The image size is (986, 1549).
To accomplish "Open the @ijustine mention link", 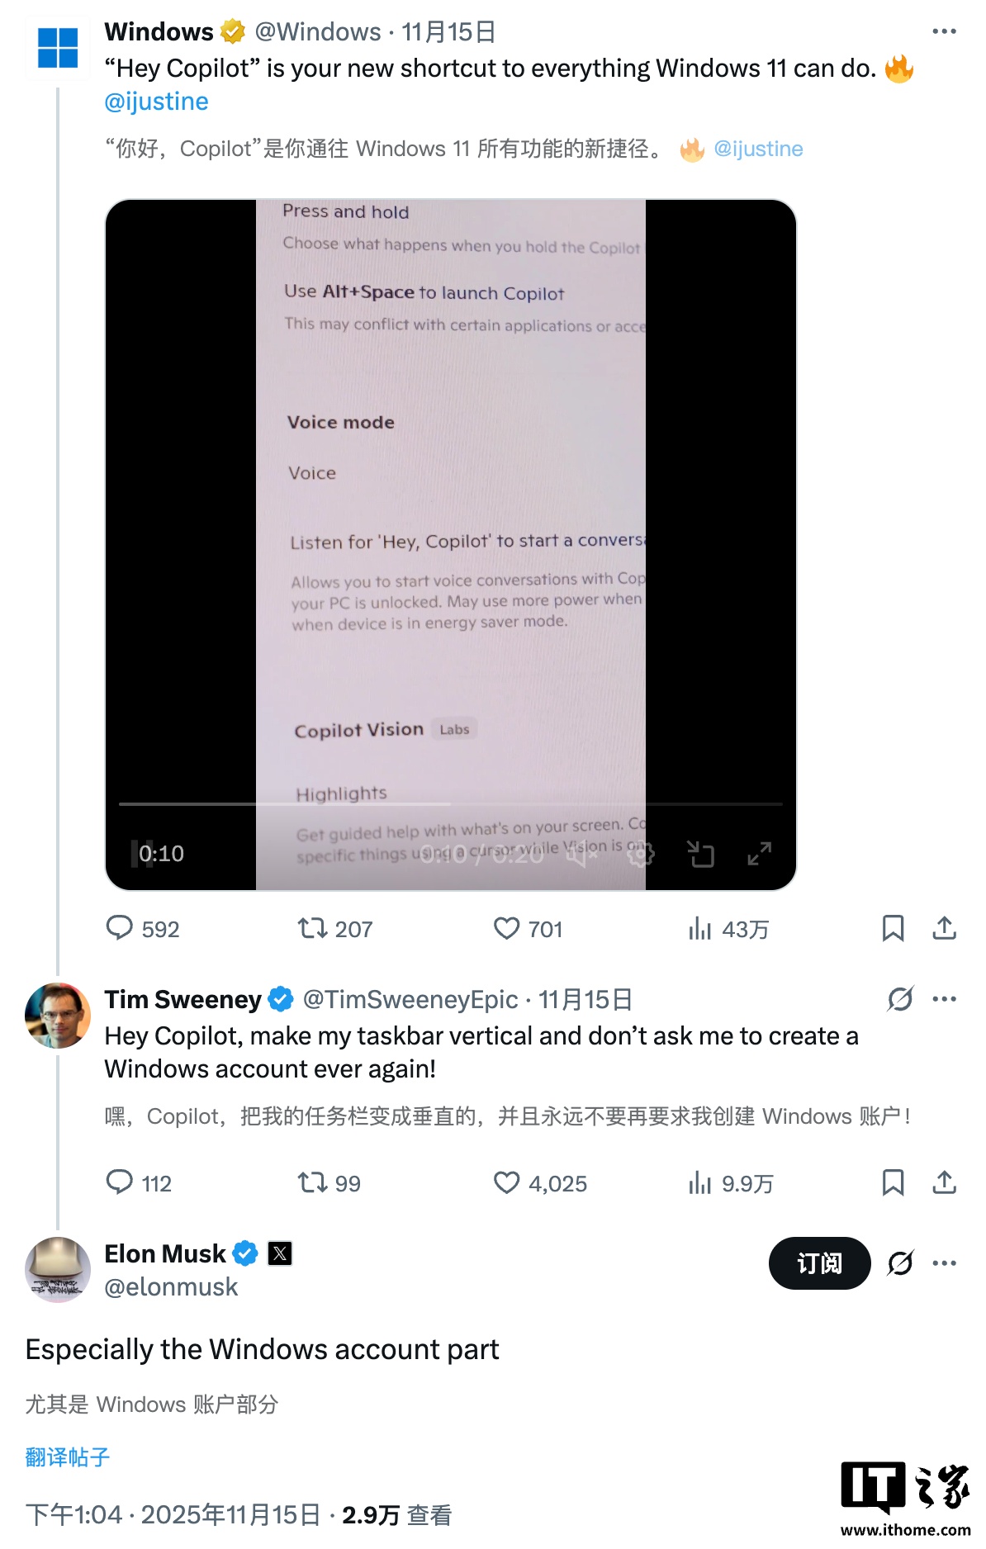I will (x=156, y=102).
